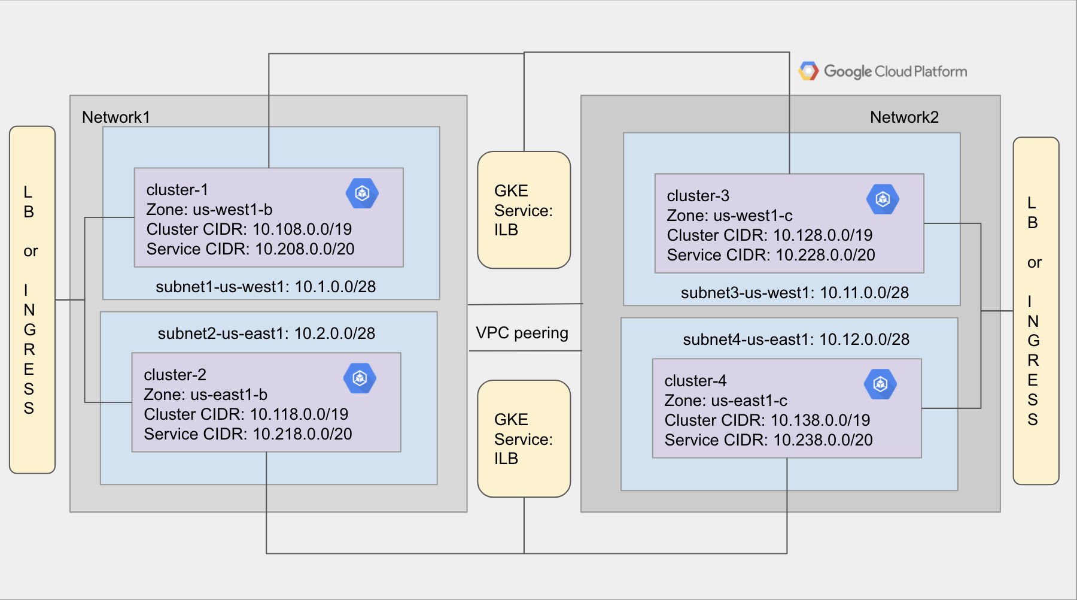Click the GKE hexagon icon in cluster-1
Image resolution: width=1077 pixels, height=600 pixels.
coord(362,193)
